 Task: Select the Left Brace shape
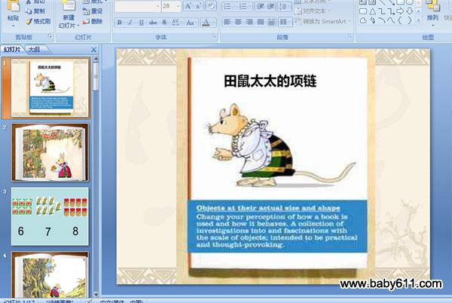coord(400,21)
